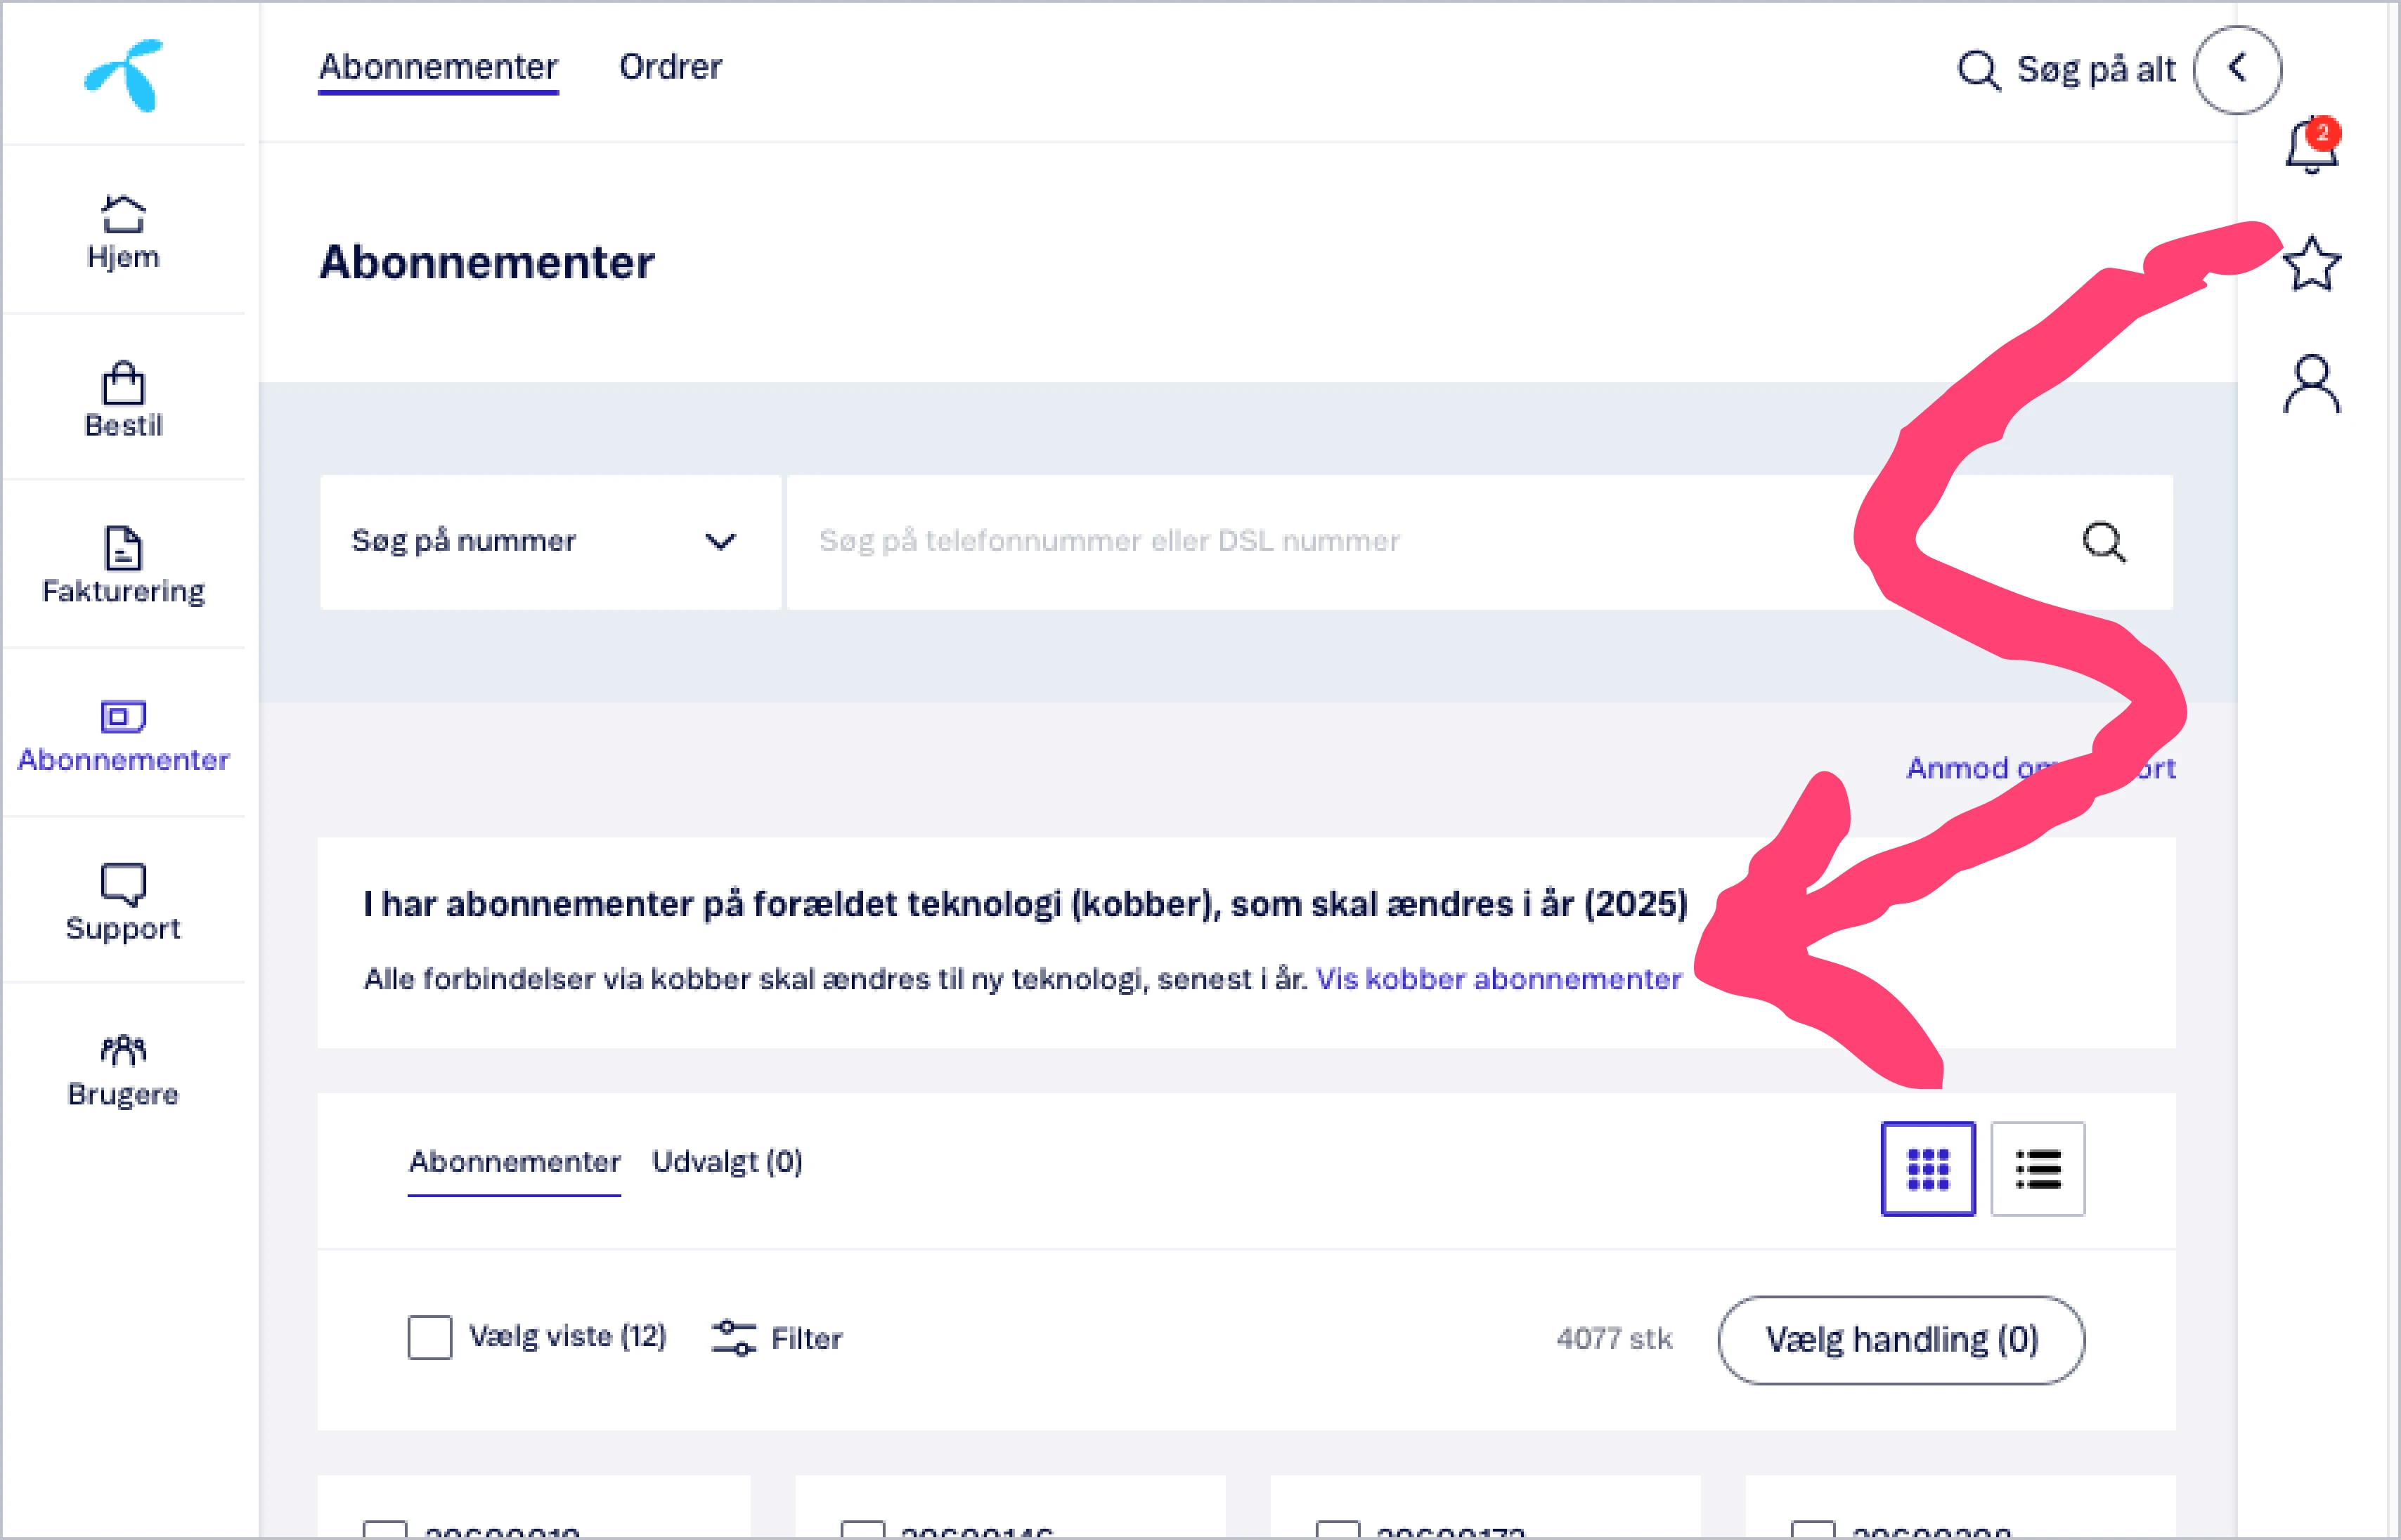This screenshot has height=1540, width=2401.
Task: Open Support in the sidebar
Action: tap(123, 903)
